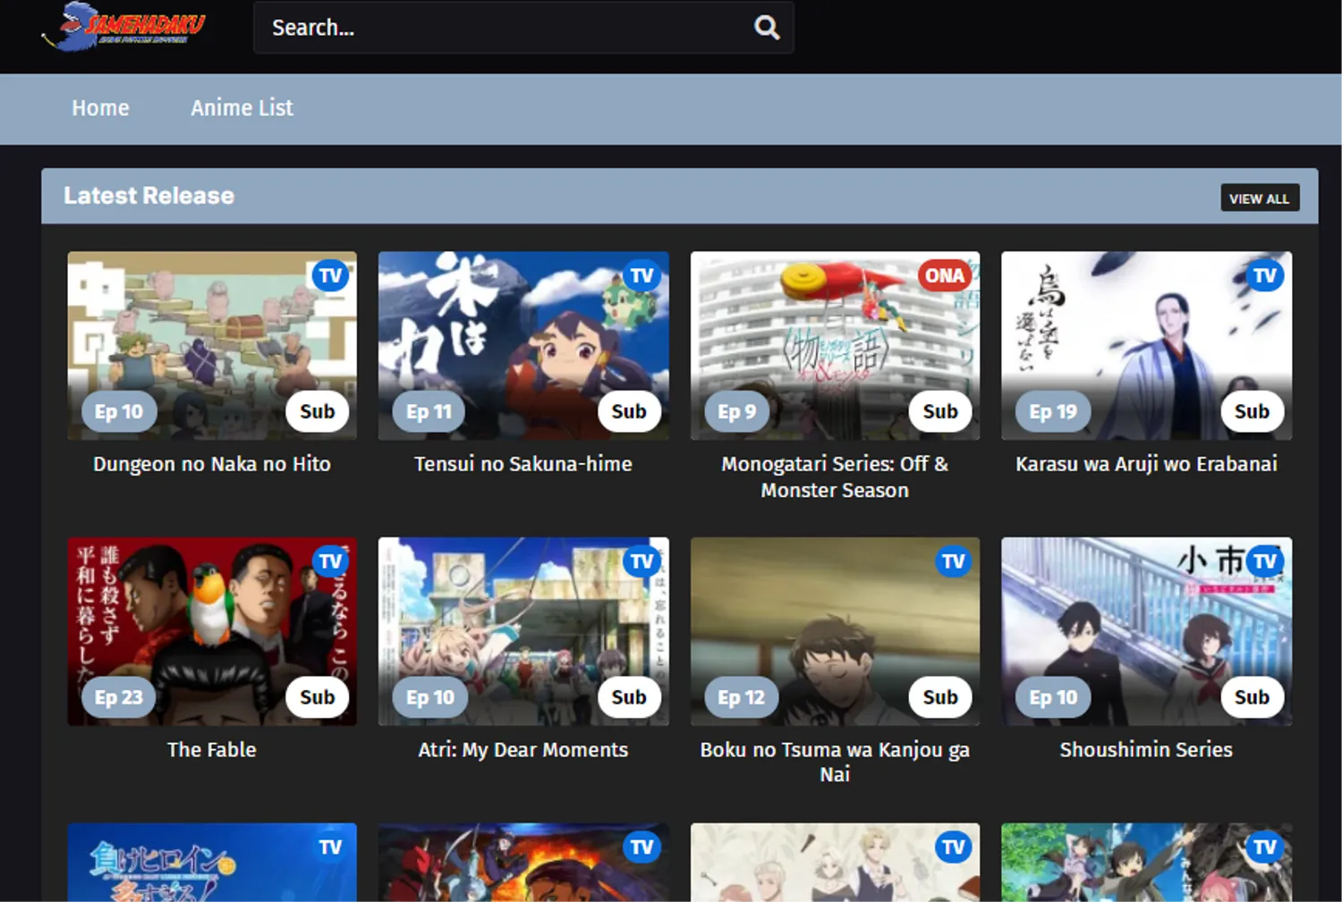This screenshot has height=902, width=1342.
Task: Open the Atri: My Dear Moments thumbnail
Action: (x=523, y=632)
